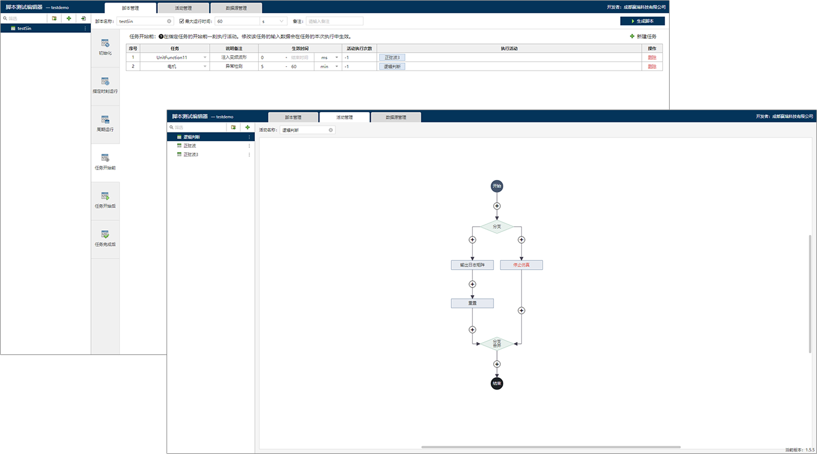
Task: Select the 任务完成后 stage icon
Action: (105, 238)
